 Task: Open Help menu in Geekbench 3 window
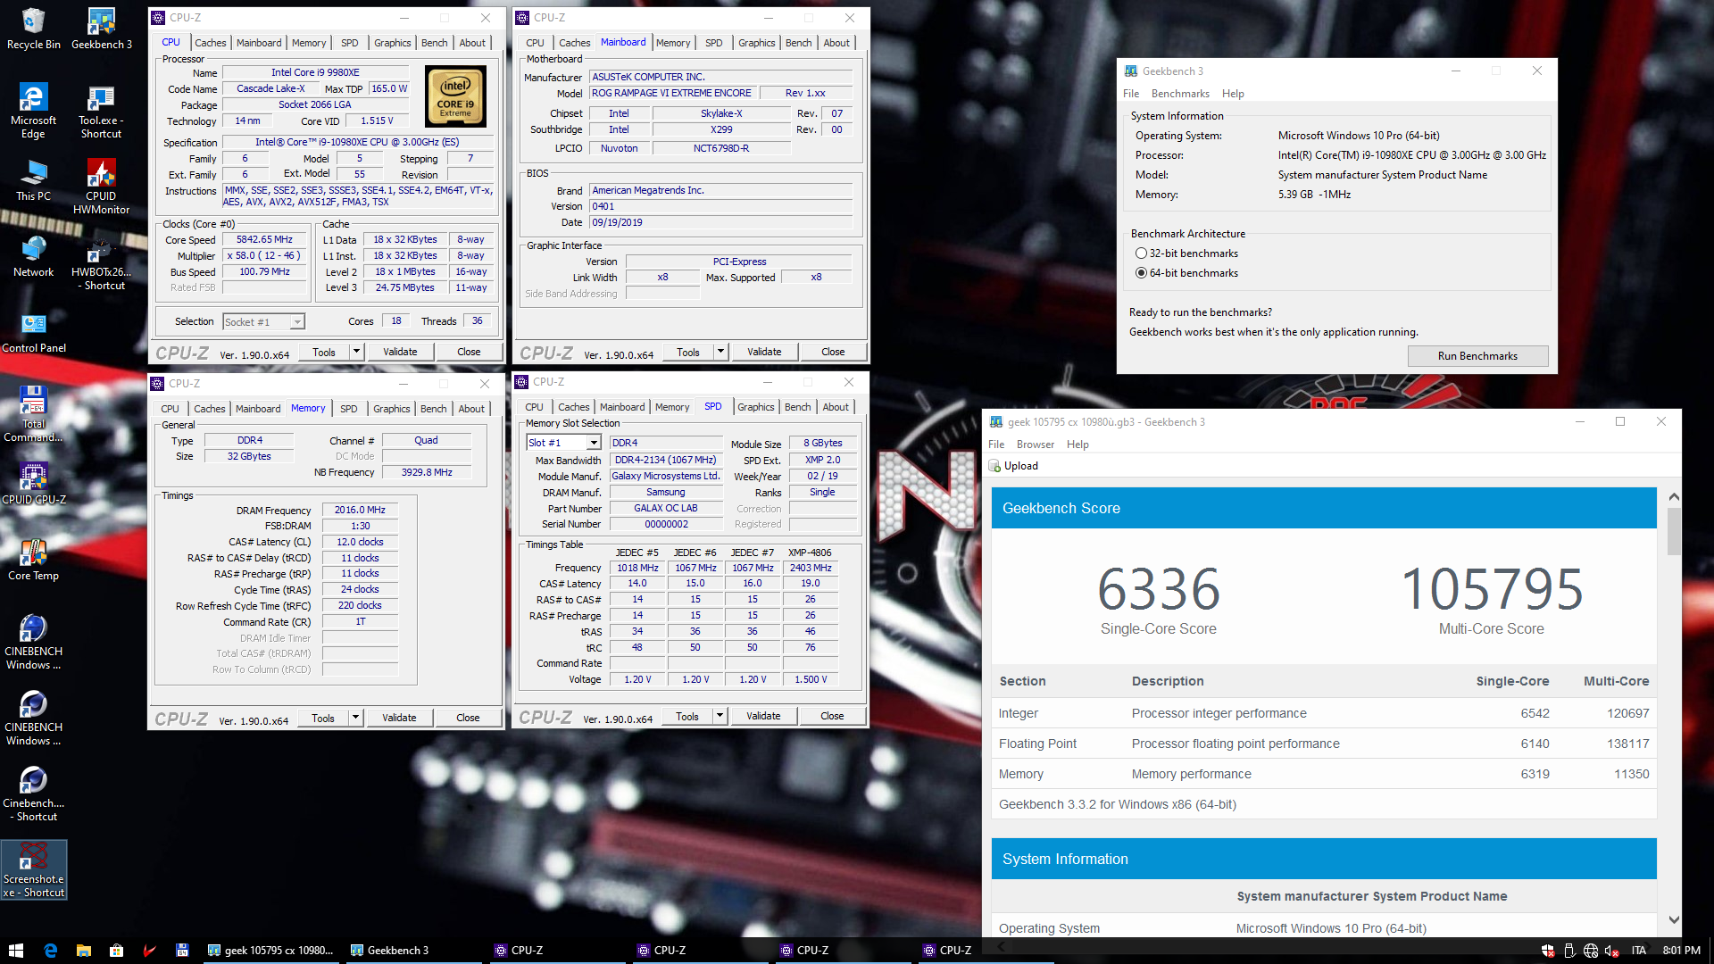[1233, 94]
